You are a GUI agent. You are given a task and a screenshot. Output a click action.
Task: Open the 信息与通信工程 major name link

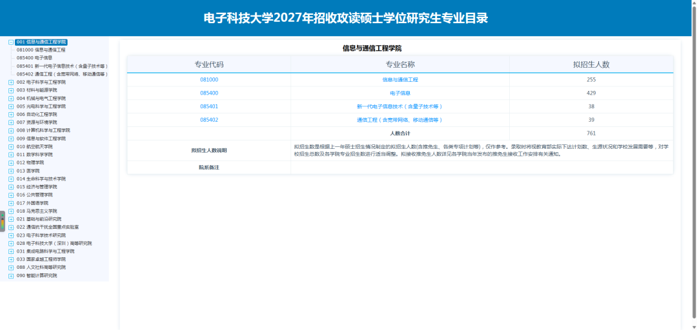click(400, 79)
